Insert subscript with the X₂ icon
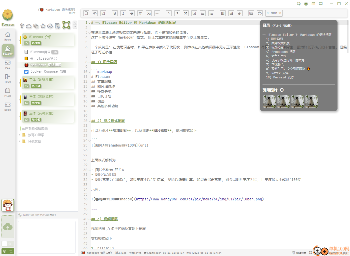 tap(149, 13)
